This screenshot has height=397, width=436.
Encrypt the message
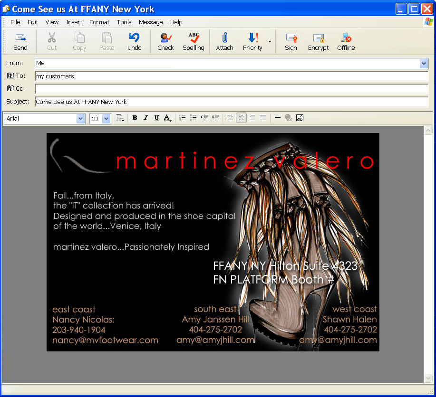click(319, 42)
